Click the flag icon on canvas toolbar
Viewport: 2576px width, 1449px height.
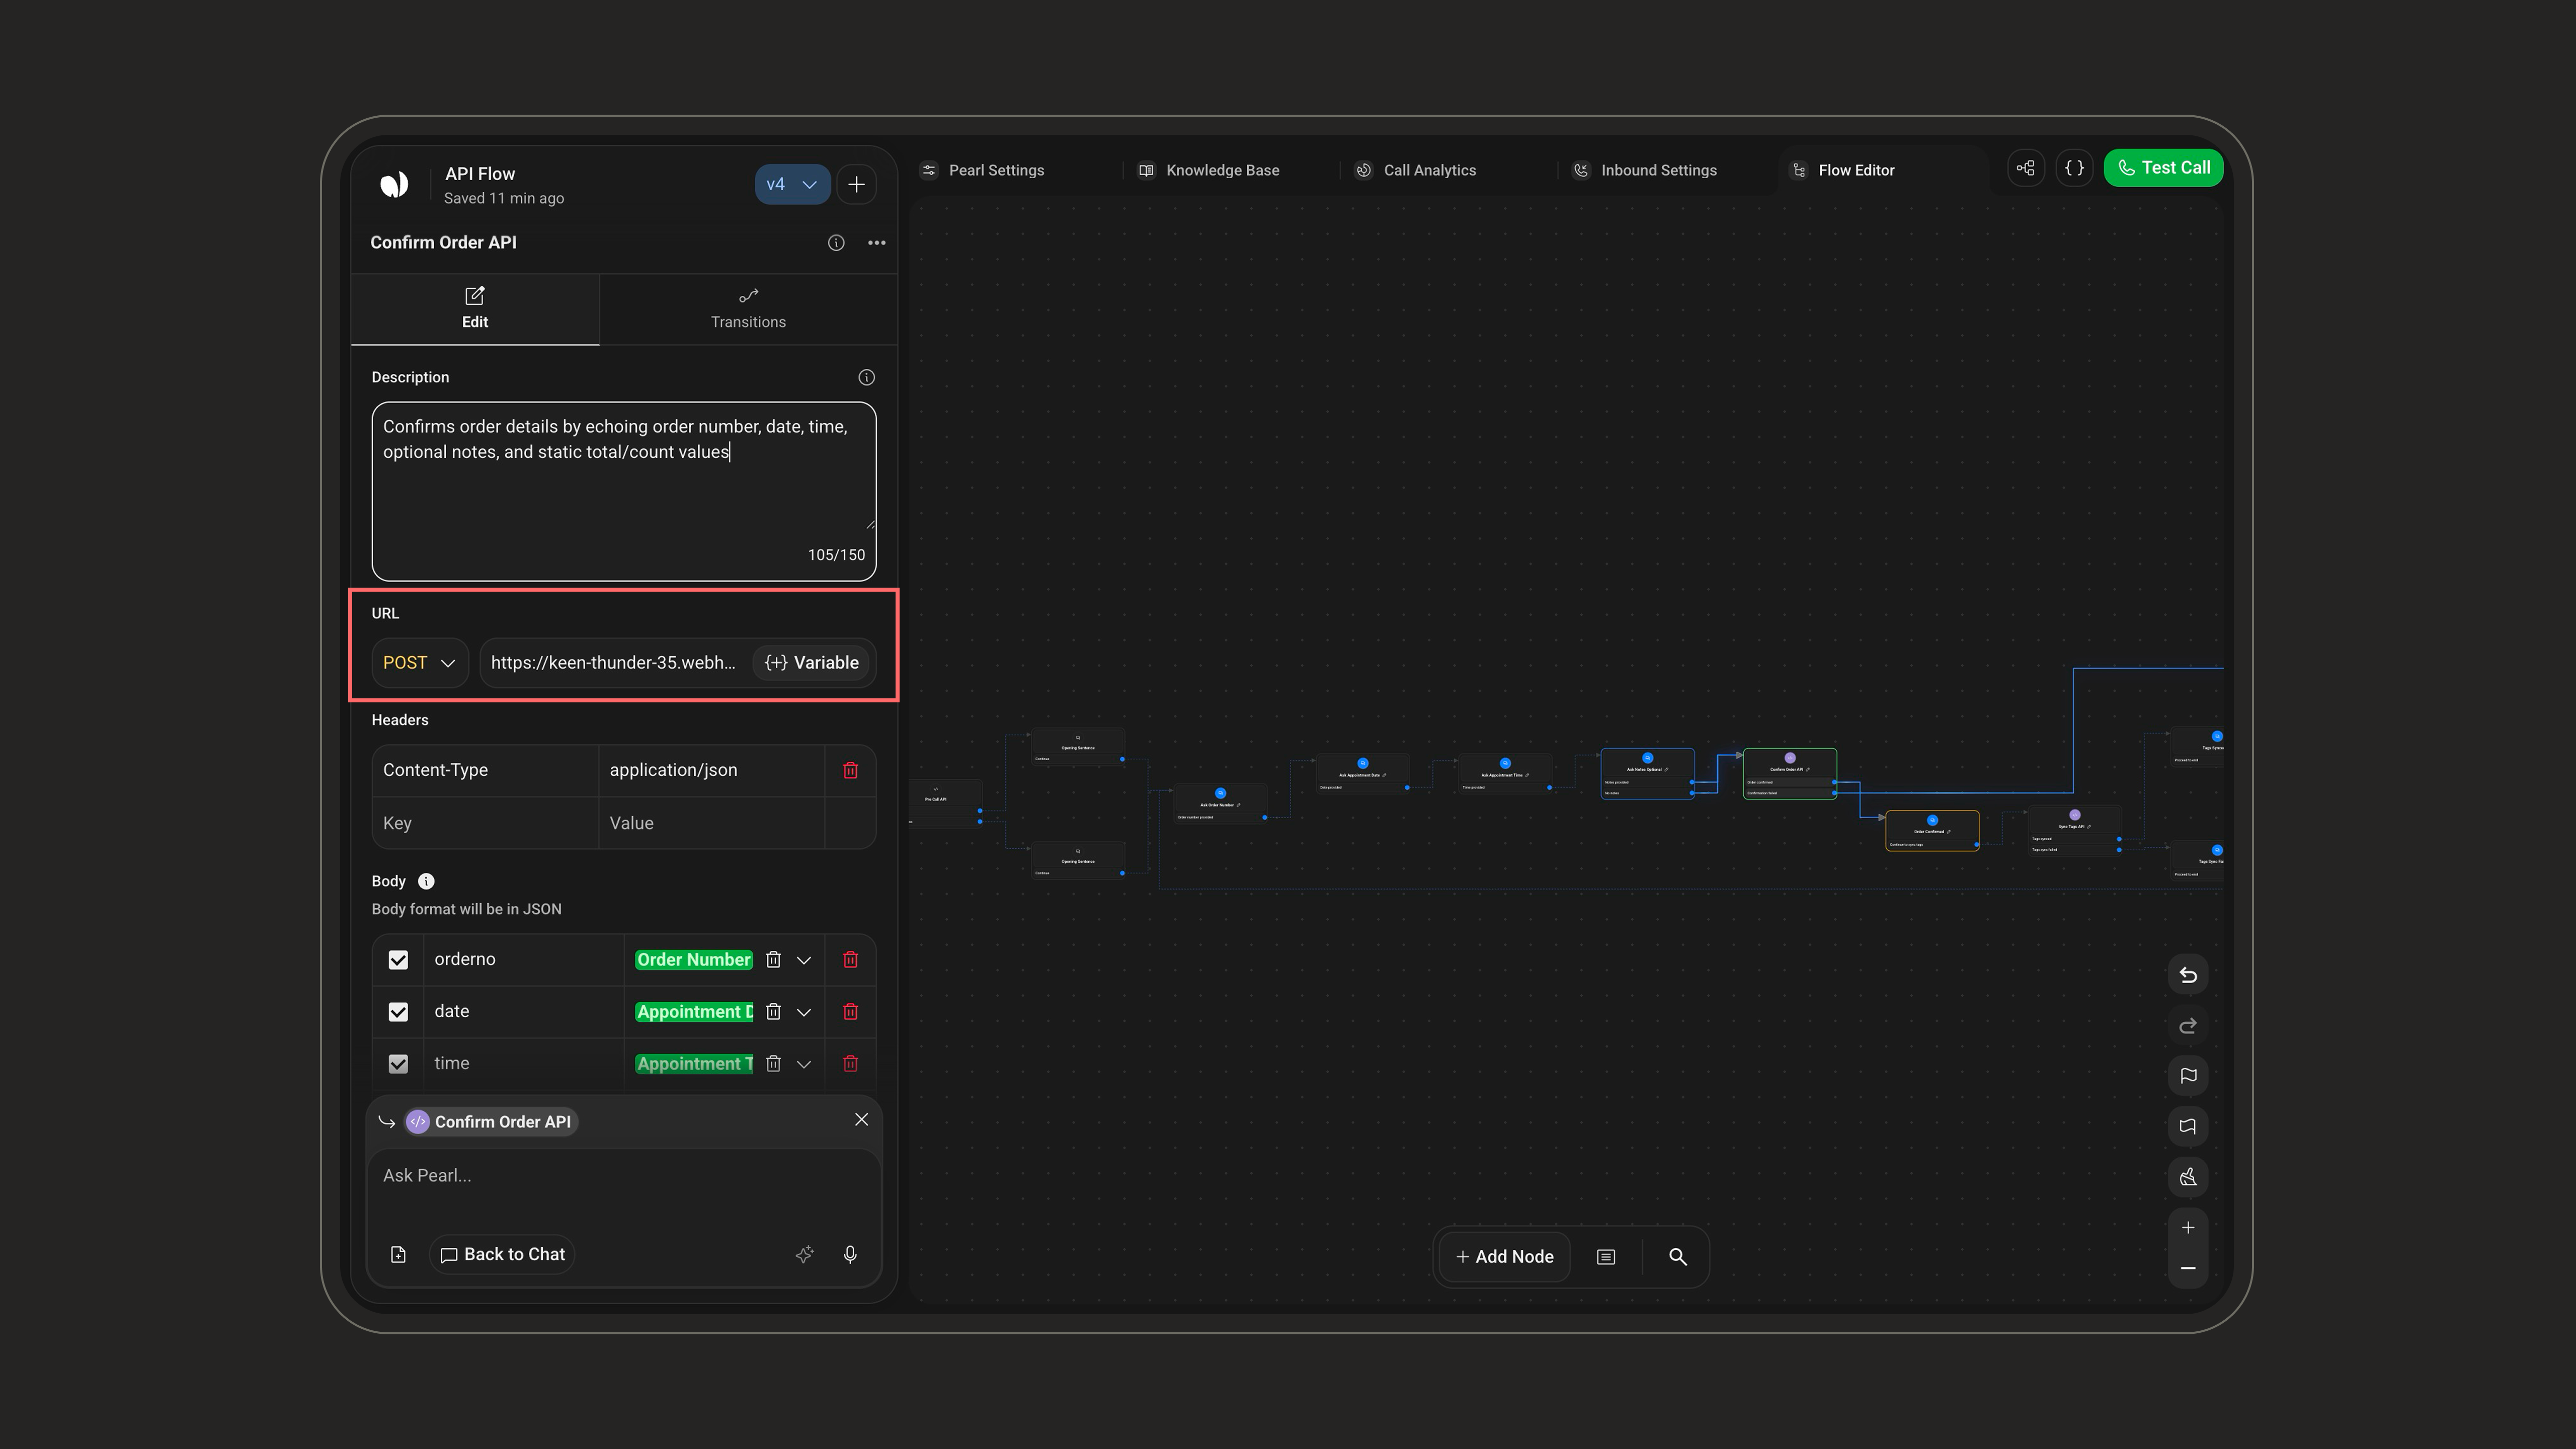click(2188, 1076)
